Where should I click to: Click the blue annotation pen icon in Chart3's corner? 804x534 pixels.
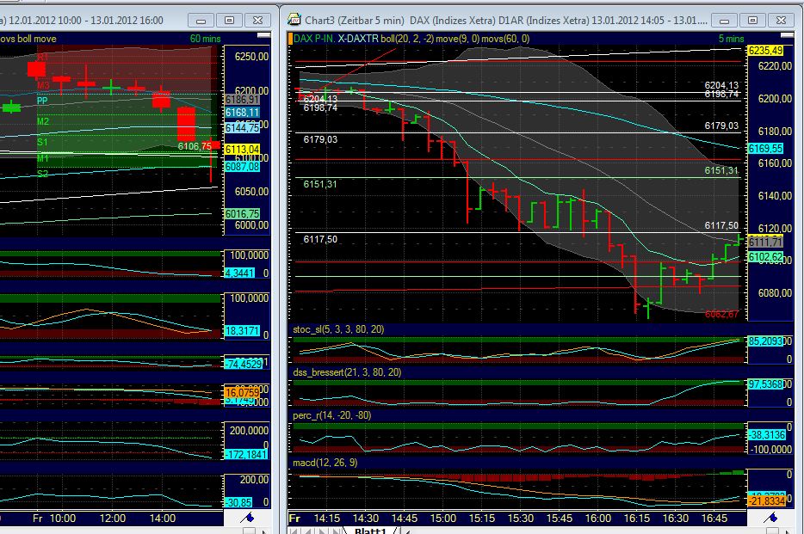tap(770, 518)
